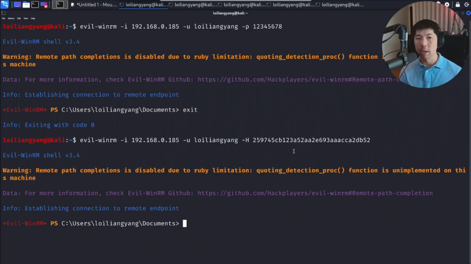Switch to the *Untitled 1 - Mousepad taskbar window
The height and width of the screenshot is (264, 471).
pyautogui.click(x=94, y=5)
